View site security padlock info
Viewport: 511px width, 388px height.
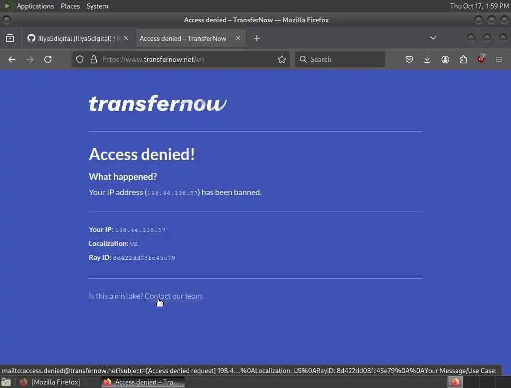coord(94,59)
